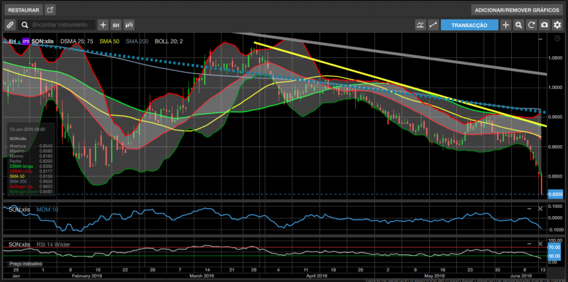Click the refresh chart icon
This screenshot has width=568, height=282.
click(x=531, y=25)
